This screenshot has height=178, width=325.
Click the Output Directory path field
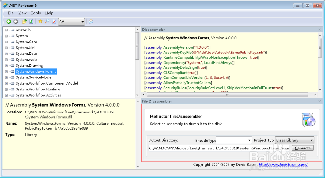click(x=219, y=148)
